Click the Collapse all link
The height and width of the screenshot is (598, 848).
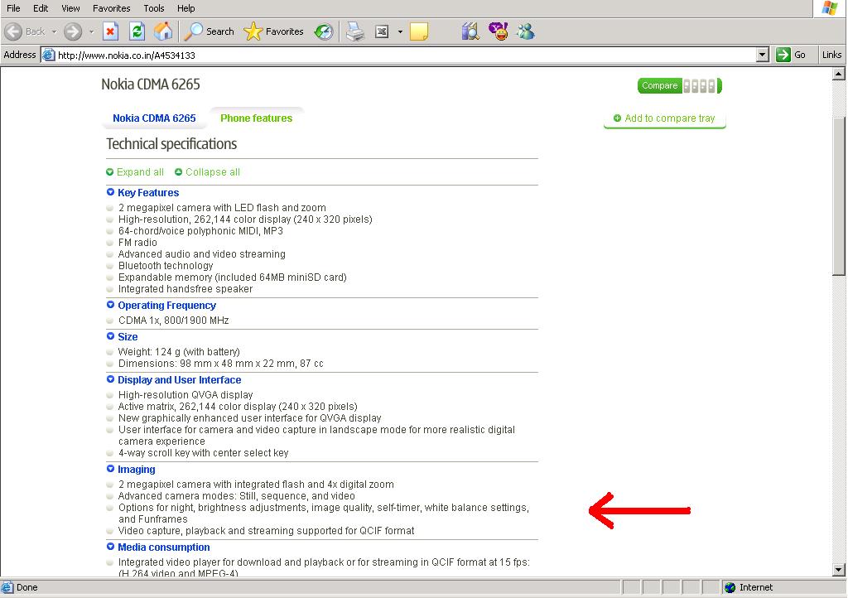pos(207,172)
